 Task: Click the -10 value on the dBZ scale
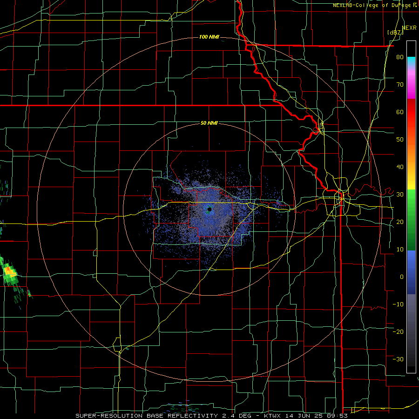pos(398,304)
